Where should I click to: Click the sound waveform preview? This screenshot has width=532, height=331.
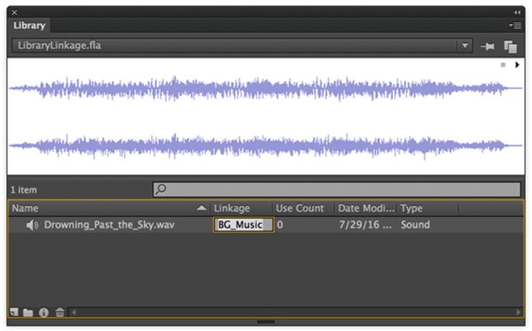266,116
